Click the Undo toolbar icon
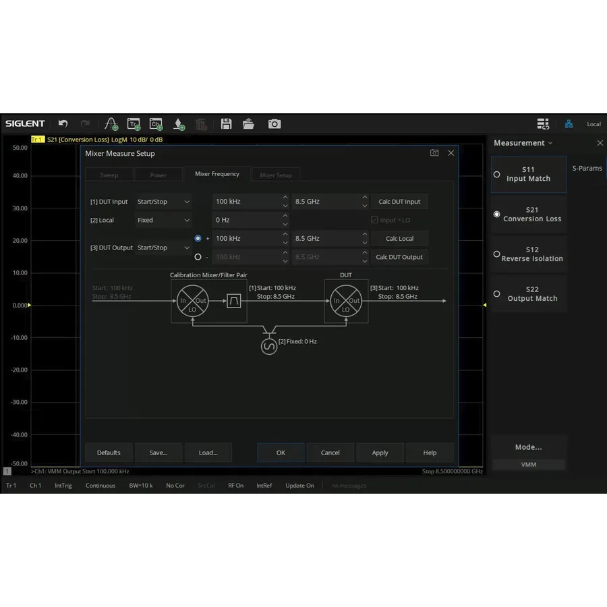Image resolution: width=607 pixels, height=607 pixels. pos(63,123)
